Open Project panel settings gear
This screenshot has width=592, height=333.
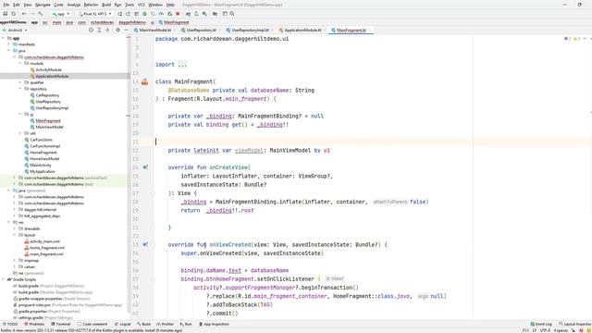[117, 30]
